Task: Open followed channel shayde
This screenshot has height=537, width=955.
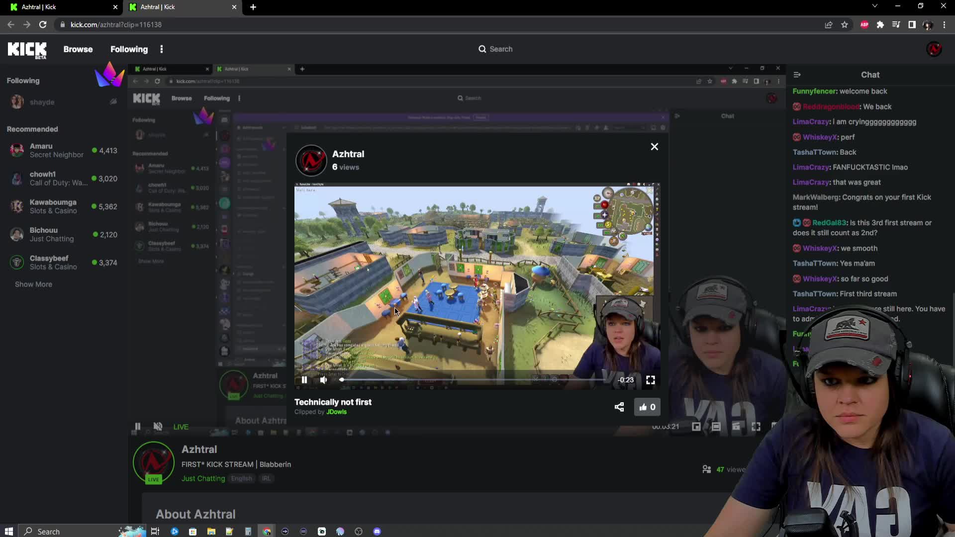Action: coord(63,102)
